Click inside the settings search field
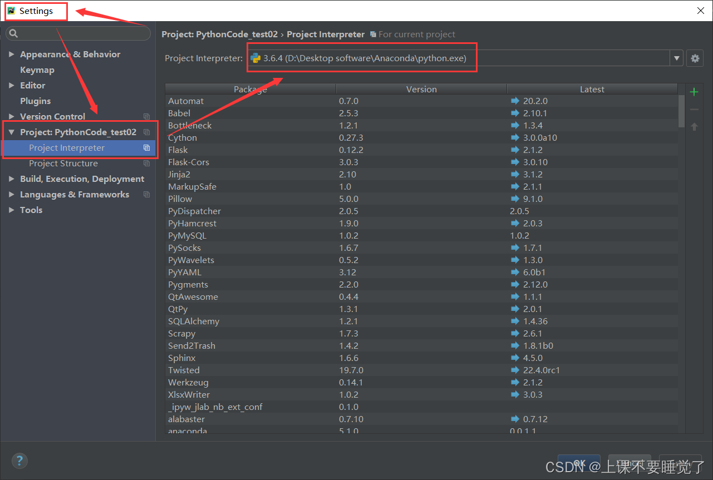This screenshot has height=480, width=713. tap(78, 34)
